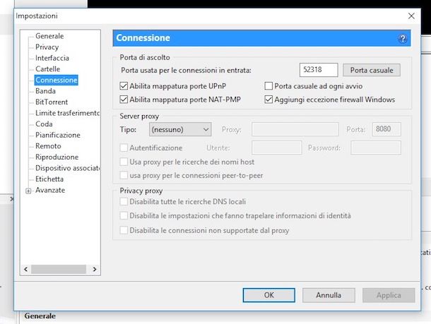Open the Privacy settings page
This screenshot has width=431, height=324.
tap(47, 47)
